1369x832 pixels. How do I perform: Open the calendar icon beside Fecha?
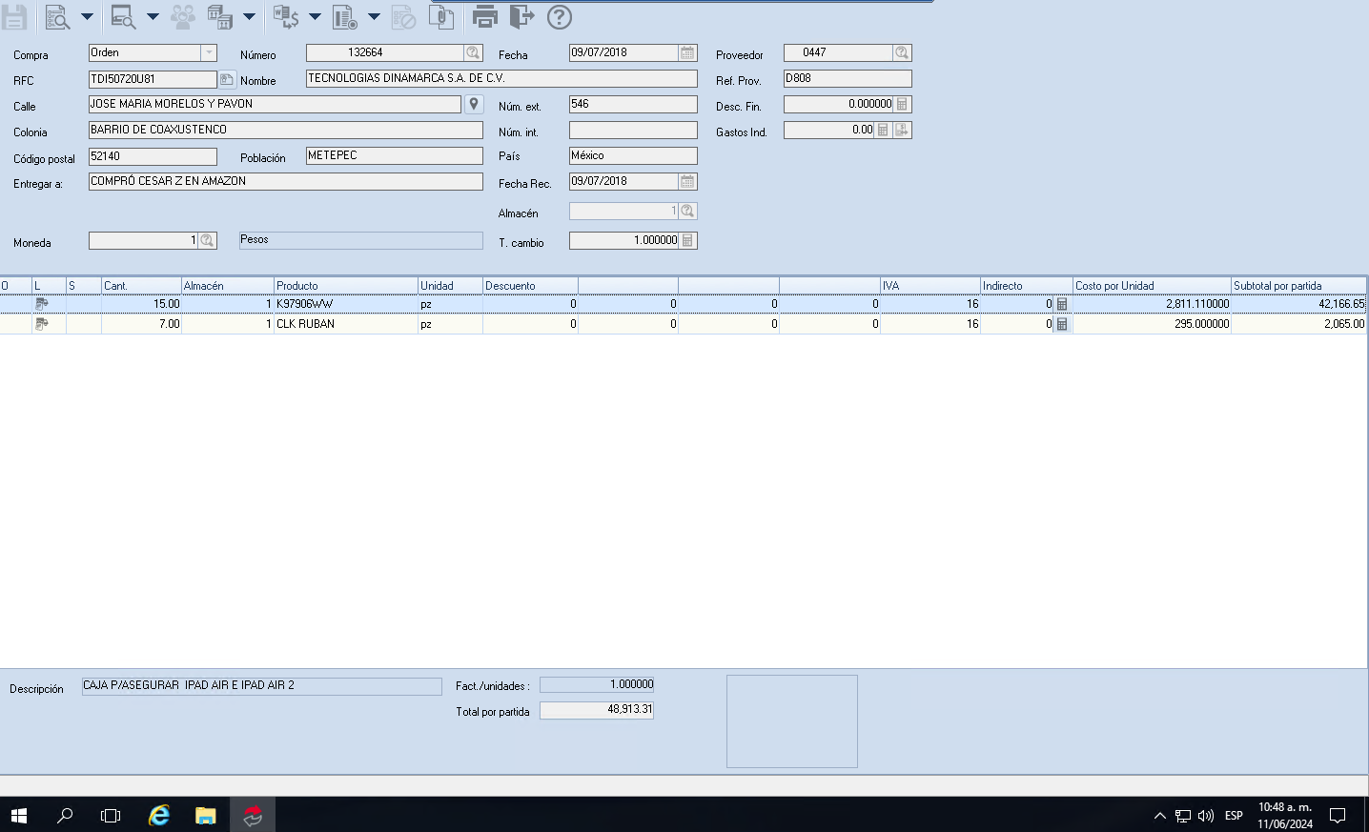point(687,52)
